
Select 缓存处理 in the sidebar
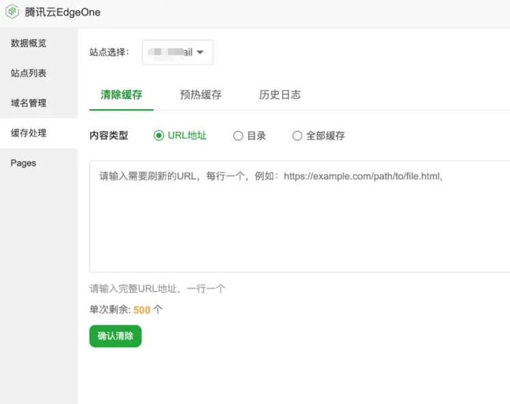(x=29, y=133)
